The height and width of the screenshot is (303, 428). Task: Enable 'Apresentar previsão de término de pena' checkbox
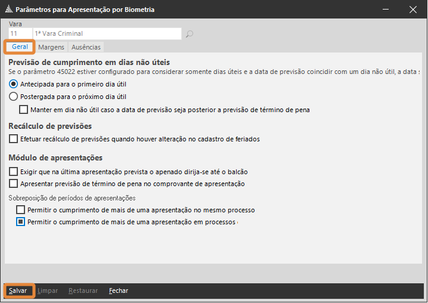[13, 183]
